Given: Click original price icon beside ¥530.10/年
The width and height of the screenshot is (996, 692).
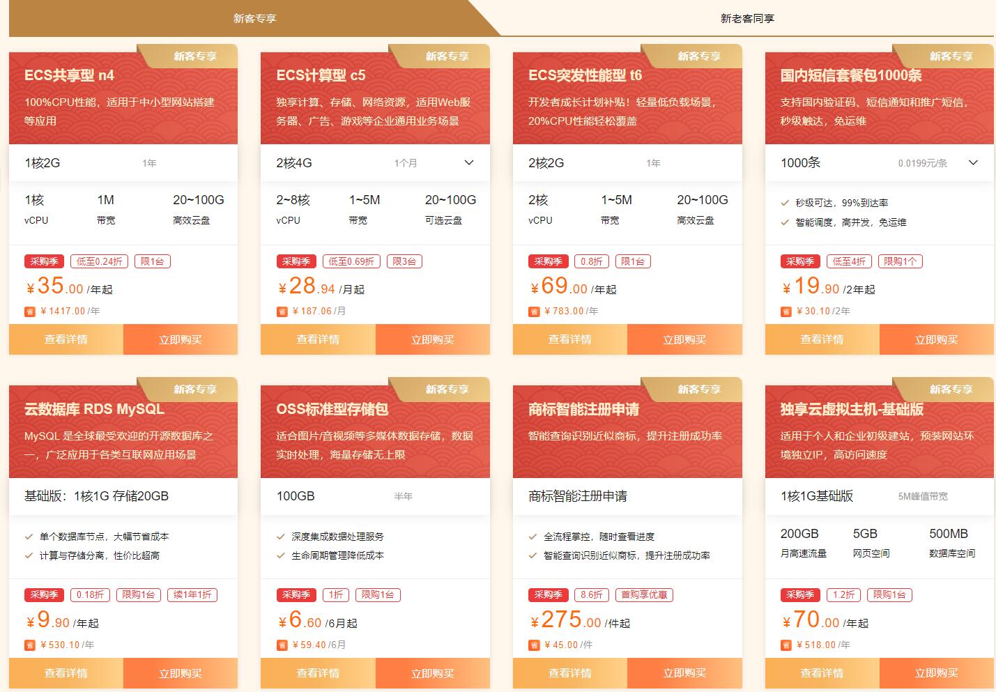Looking at the screenshot, I should [30, 645].
